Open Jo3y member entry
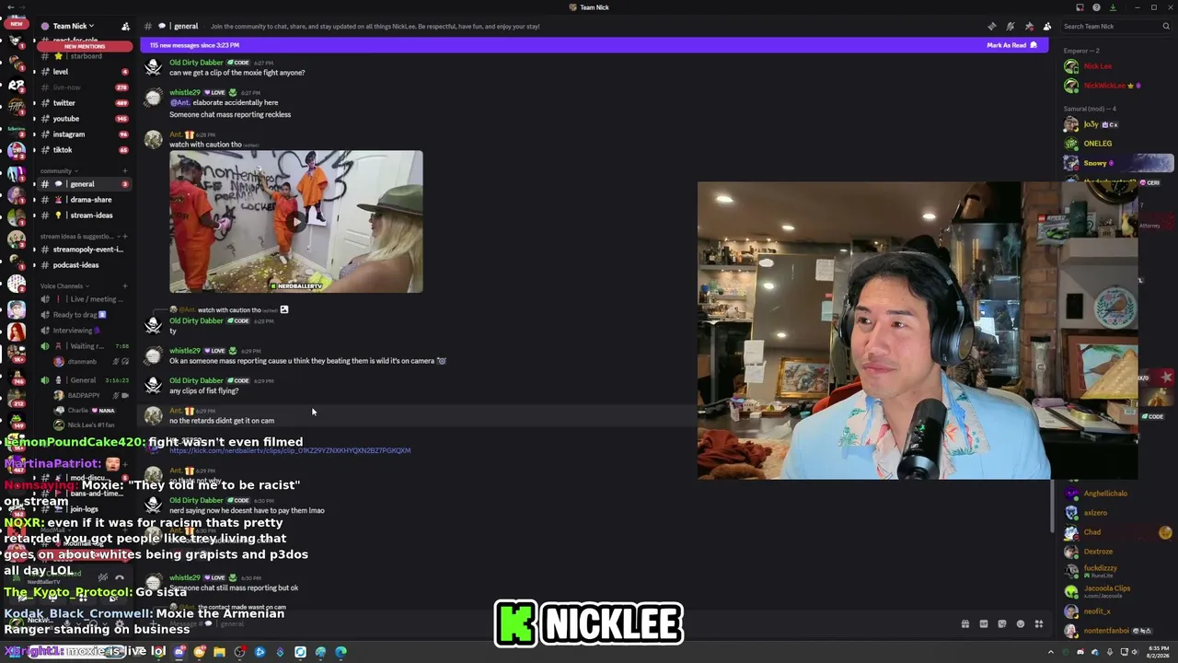This screenshot has height=663, width=1178. (1117, 124)
